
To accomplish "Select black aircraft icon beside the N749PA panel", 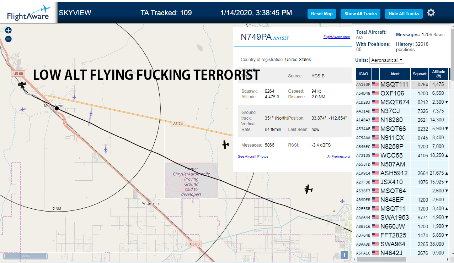I will 225,144.
